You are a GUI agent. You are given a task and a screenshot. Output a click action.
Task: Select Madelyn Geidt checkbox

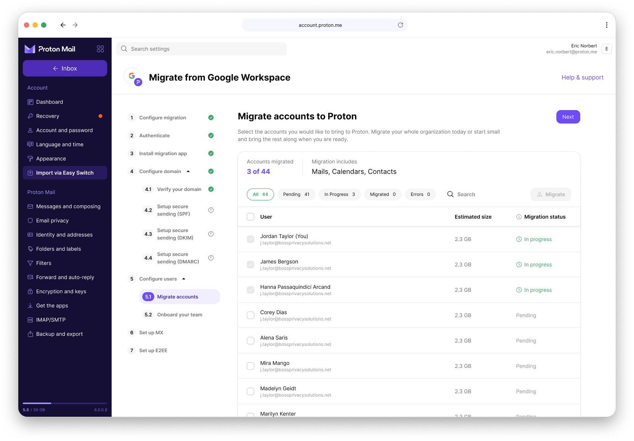point(251,391)
